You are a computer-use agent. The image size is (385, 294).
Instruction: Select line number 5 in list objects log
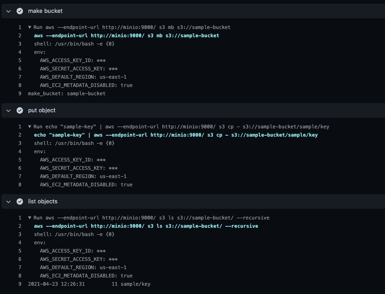click(20, 251)
